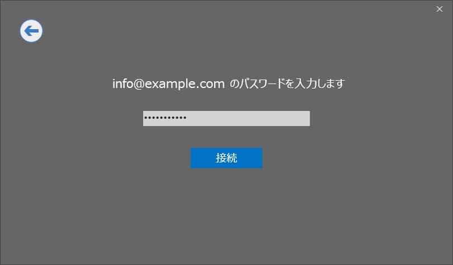Close the password dialog with the X
Viewport: 453px width, 265px height.
(x=440, y=9)
